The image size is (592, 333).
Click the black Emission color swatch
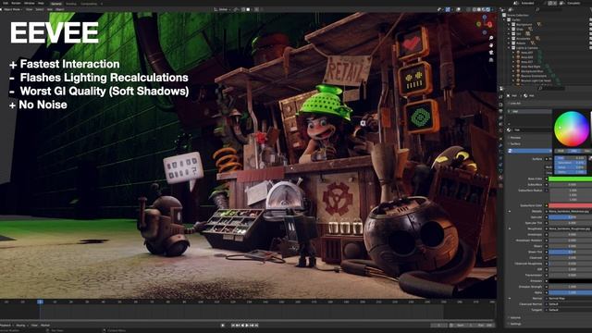tap(570, 281)
